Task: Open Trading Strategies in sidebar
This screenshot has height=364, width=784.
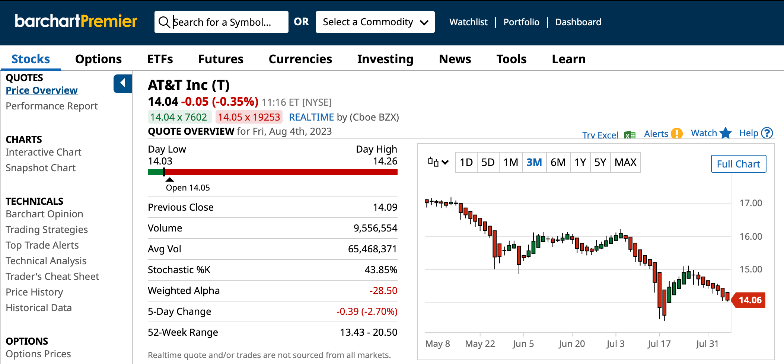Action: pos(47,230)
